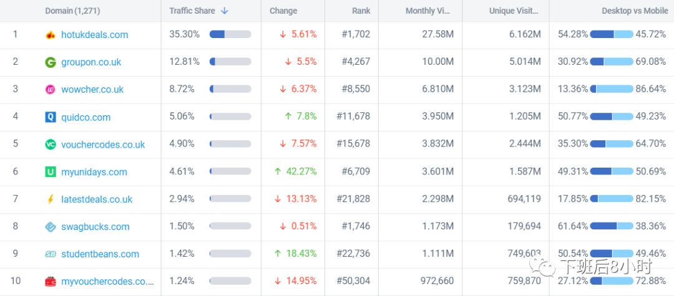Viewport: 674px width, 296px height.
Task: Click the pink Wowcher favicon
Action: [x=51, y=90]
